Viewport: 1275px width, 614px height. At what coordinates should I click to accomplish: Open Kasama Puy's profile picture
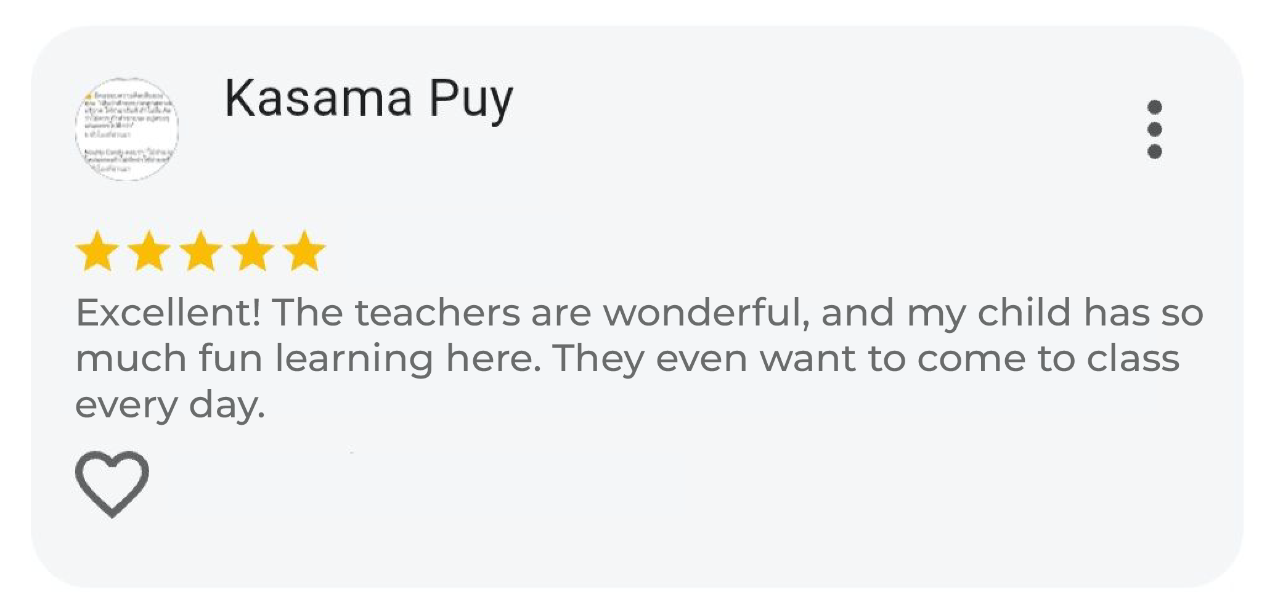point(127,129)
